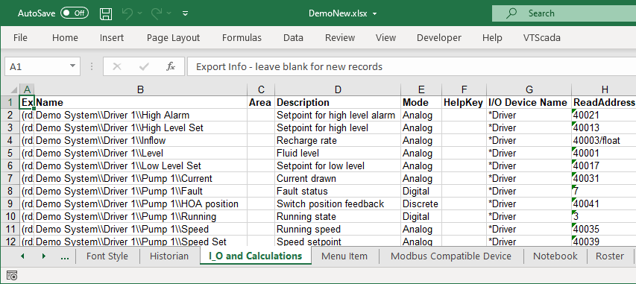The height and width of the screenshot is (284, 636).
Task: Switch to the Modbus Compatible Device sheet
Action: (450, 256)
